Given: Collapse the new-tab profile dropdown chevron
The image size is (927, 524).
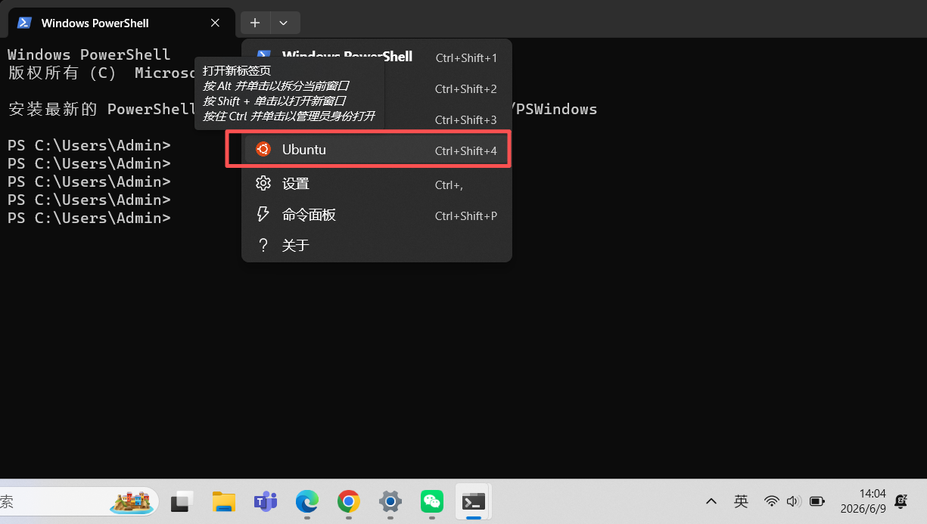Looking at the screenshot, I should 284,23.
